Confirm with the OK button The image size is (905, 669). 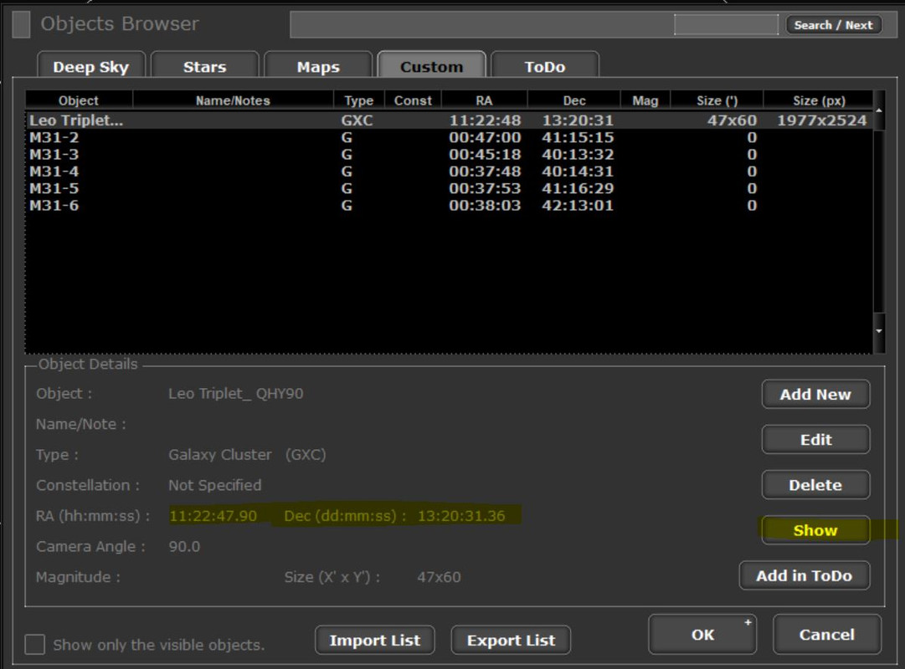click(x=702, y=635)
